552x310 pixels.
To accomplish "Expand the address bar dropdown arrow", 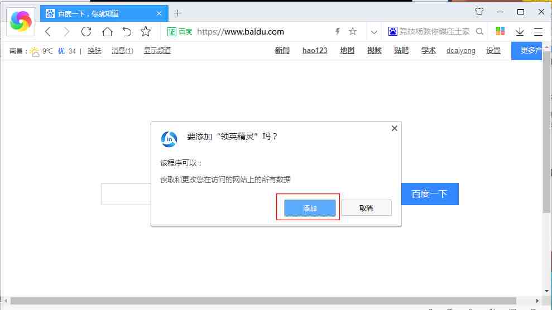I will [374, 32].
